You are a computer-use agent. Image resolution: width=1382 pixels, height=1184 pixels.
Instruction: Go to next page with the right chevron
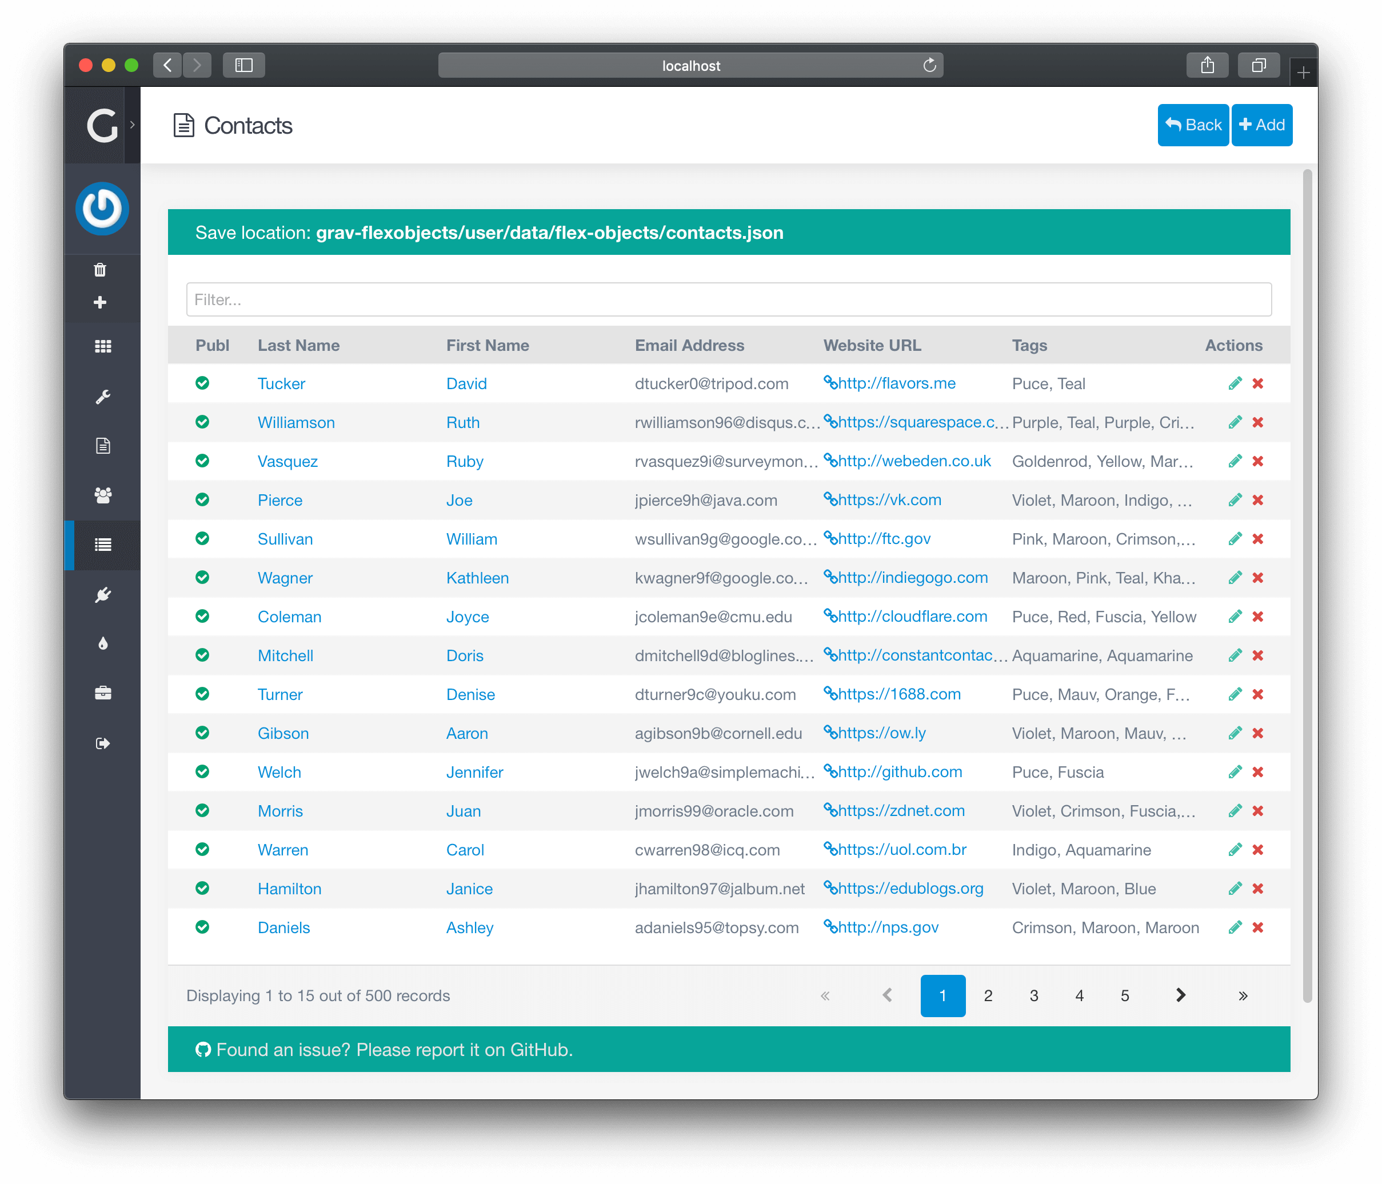click(x=1181, y=995)
